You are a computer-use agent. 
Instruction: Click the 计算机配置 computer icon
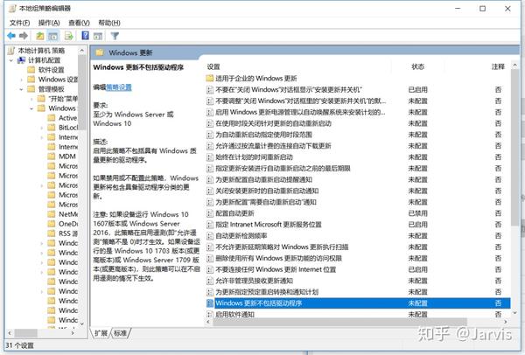21,60
